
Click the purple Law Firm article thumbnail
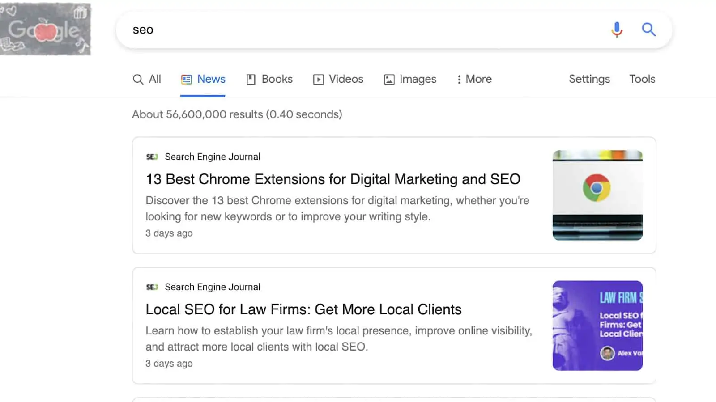597,326
